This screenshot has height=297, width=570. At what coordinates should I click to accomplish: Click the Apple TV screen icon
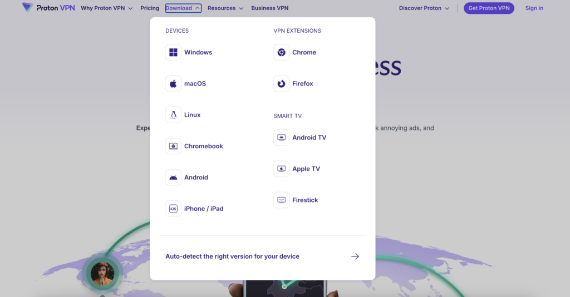tap(281, 169)
